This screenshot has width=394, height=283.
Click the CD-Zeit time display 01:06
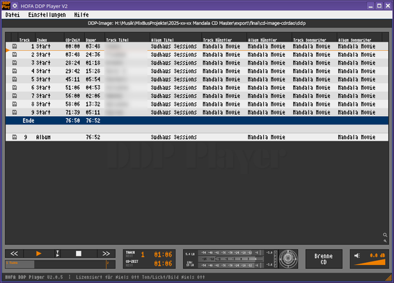tap(163, 264)
